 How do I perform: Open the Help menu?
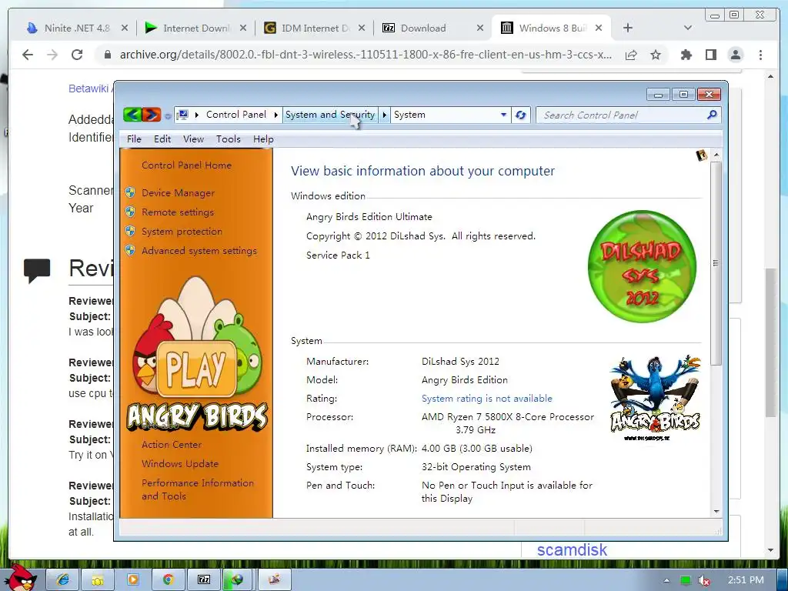263,139
